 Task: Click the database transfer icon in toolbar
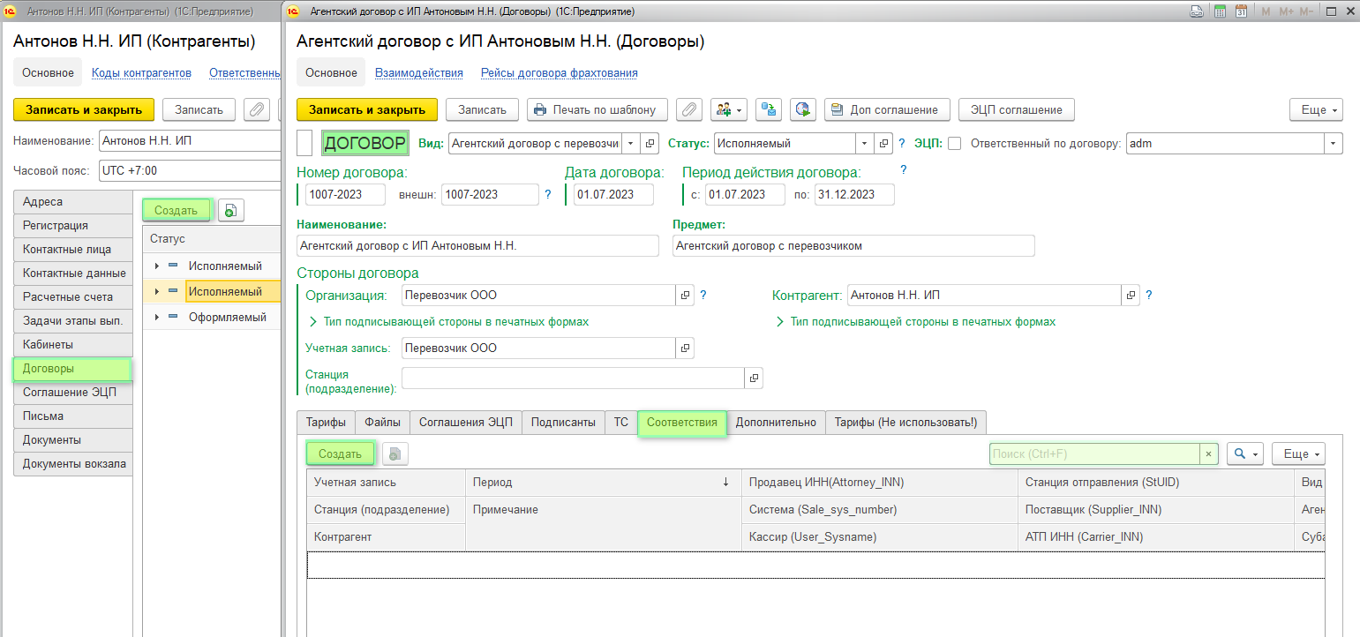[770, 109]
